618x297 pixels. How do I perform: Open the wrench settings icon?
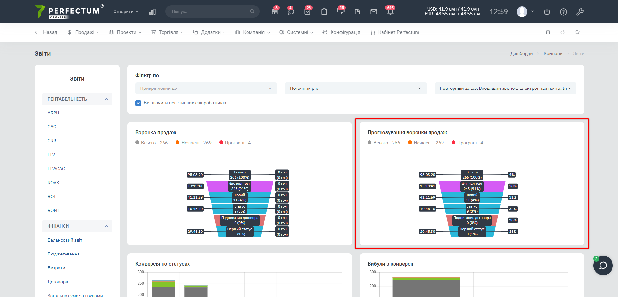pyautogui.click(x=580, y=12)
